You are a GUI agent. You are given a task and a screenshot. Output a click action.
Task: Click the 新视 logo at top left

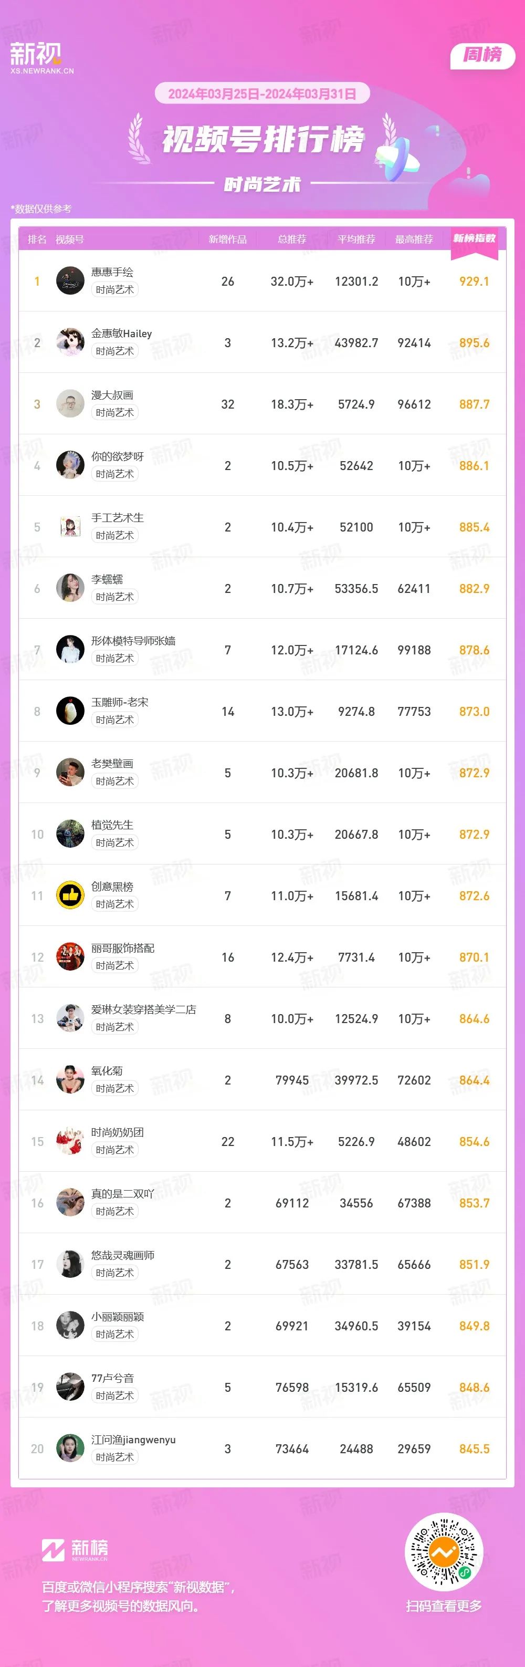[42, 58]
